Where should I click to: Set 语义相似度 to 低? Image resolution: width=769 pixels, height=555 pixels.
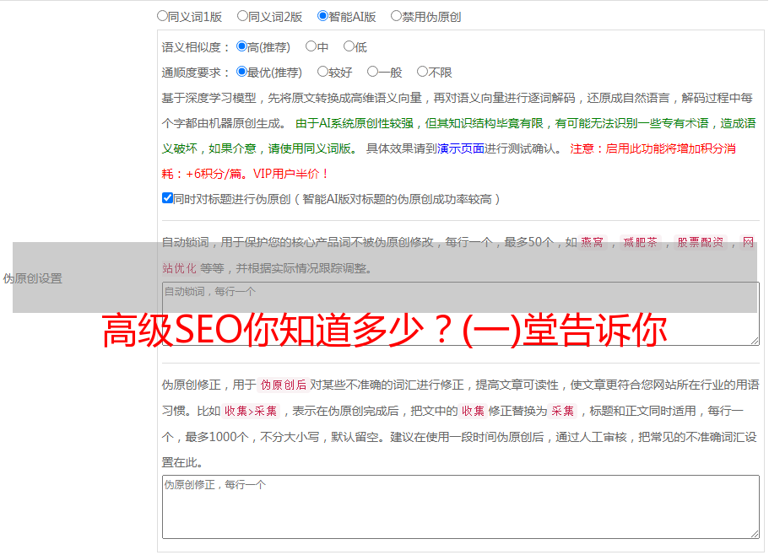349,46
